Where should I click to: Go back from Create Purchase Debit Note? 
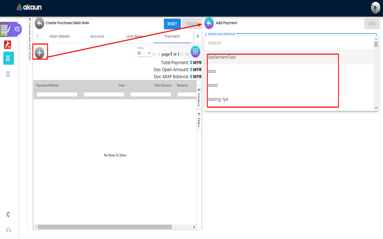39,23
